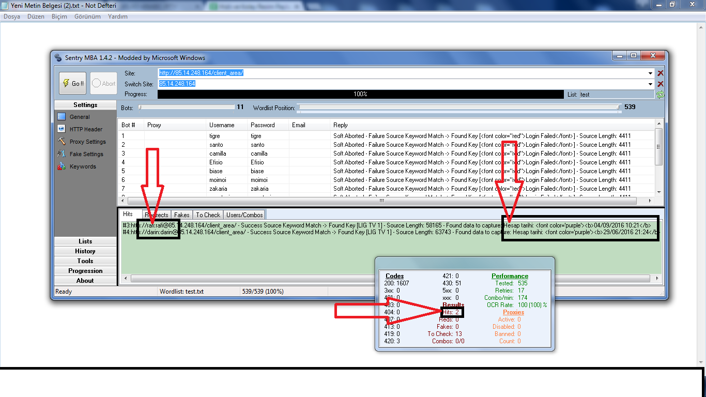Click the Bots slider track

(186, 108)
